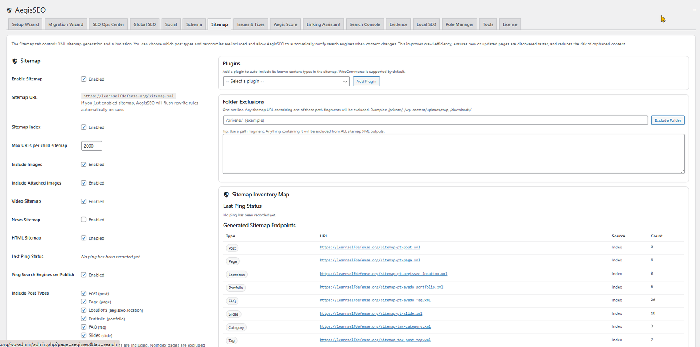Open the License tab
This screenshot has width=700, height=347.
pos(510,24)
